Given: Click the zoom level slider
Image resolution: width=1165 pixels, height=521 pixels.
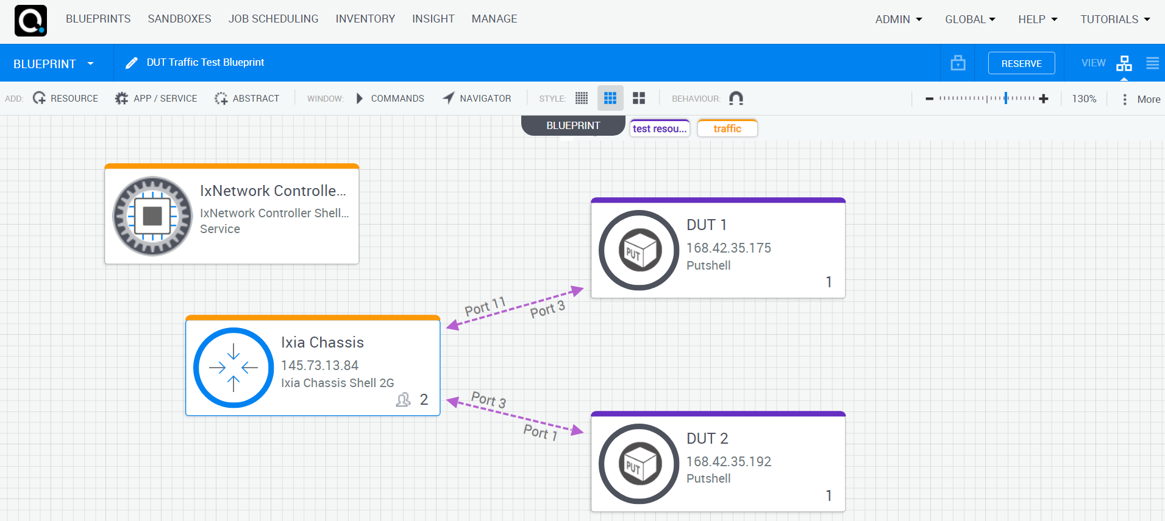Looking at the screenshot, I should click(986, 98).
